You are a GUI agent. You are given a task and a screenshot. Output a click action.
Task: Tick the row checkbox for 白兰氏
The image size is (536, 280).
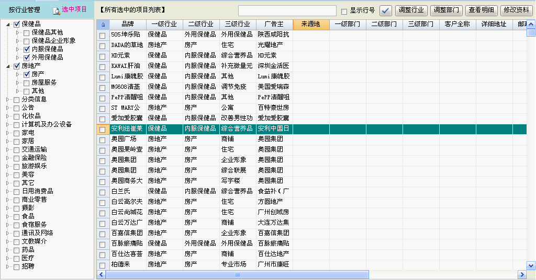pyautogui.click(x=102, y=192)
